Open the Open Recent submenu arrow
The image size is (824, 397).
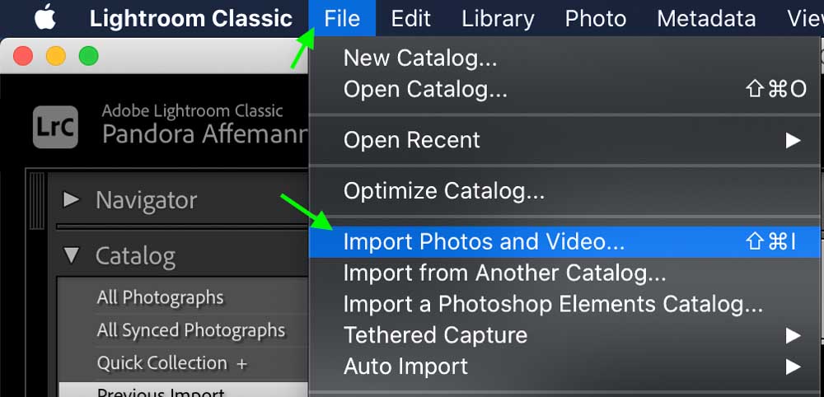click(x=793, y=140)
